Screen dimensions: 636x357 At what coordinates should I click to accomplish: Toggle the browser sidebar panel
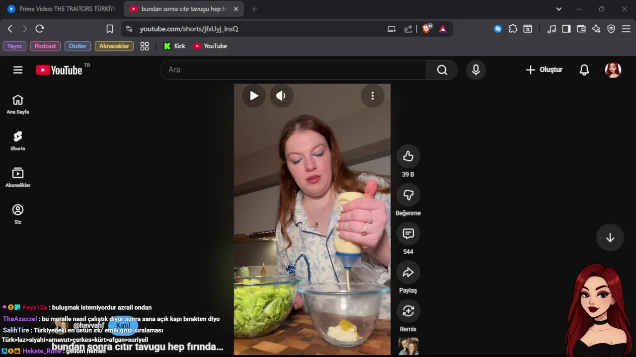(566, 29)
